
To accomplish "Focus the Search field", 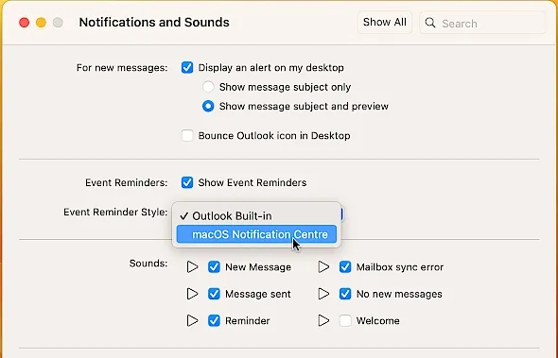I will click(x=482, y=23).
